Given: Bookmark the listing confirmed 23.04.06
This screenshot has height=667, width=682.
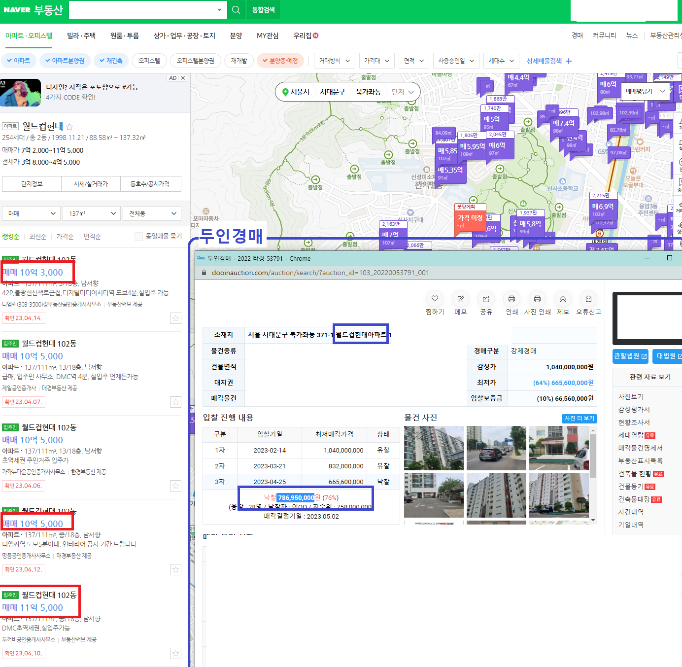Looking at the screenshot, I should tap(176, 486).
